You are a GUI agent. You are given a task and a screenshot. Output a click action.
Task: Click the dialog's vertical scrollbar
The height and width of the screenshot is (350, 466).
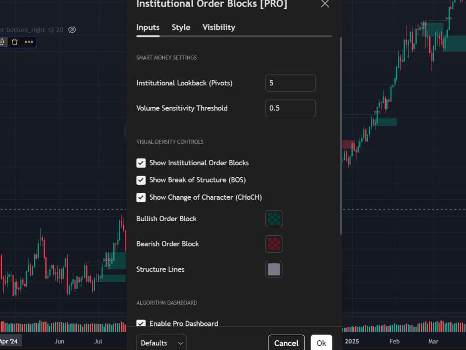click(341, 136)
